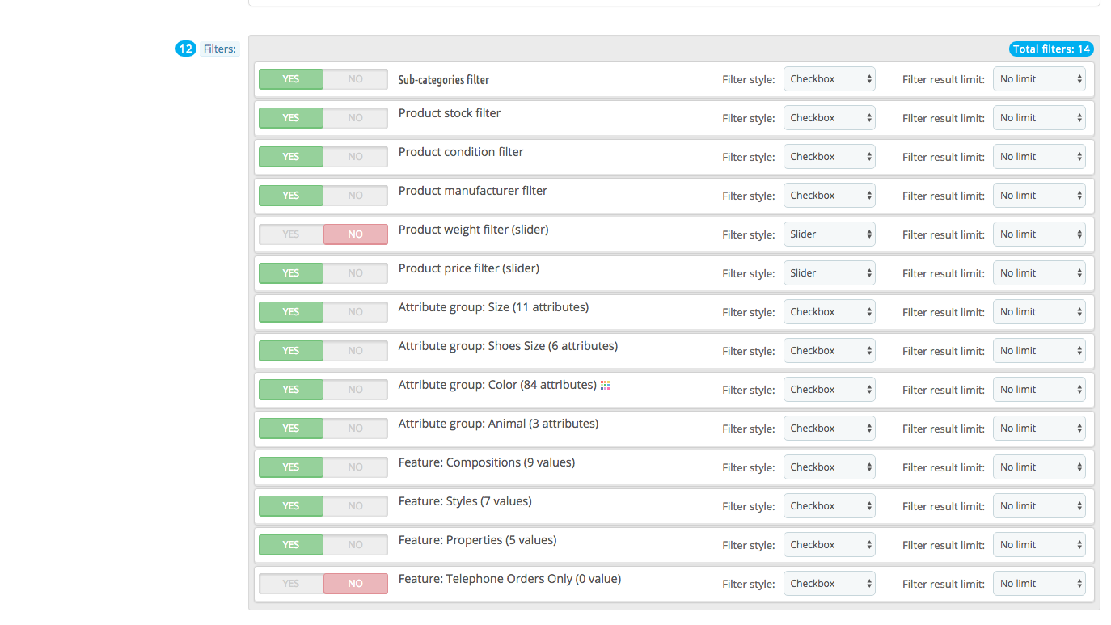
Task: Choose Filter style for Attribute group Size
Action: coord(830,312)
